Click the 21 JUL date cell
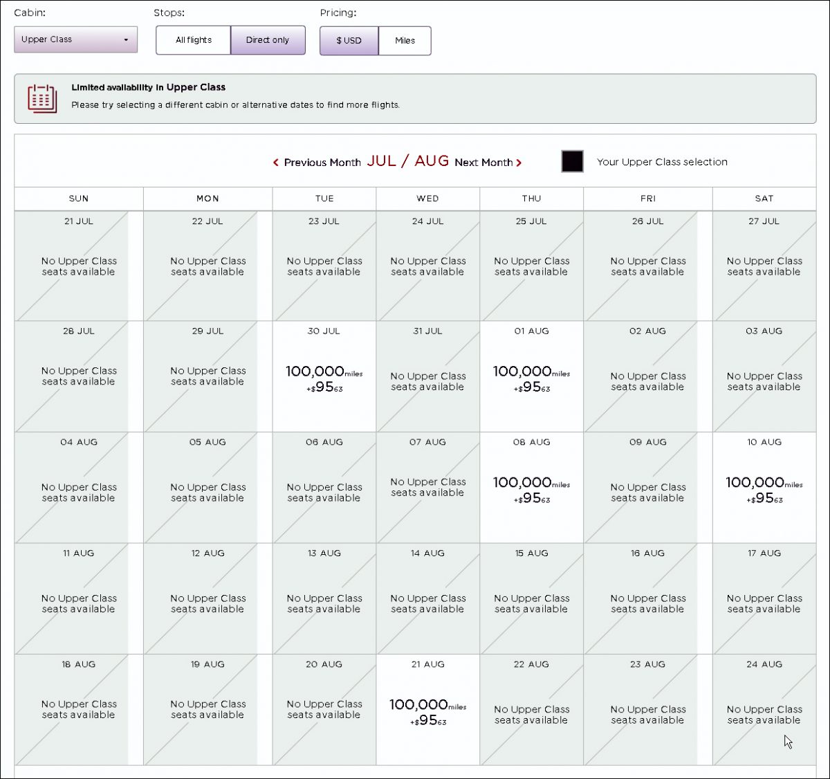The width and height of the screenshot is (830, 779). (x=78, y=266)
